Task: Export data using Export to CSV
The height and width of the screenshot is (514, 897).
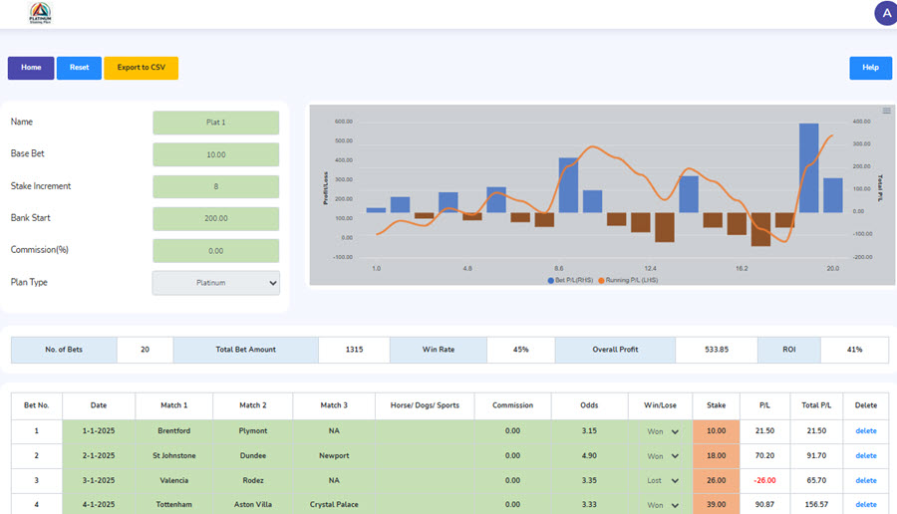Action: pyautogui.click(x=141, y=68)
